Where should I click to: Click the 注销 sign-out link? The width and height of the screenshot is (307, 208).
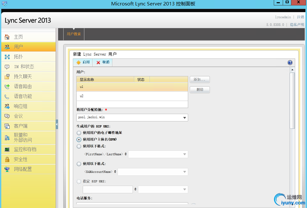(301, 17)
